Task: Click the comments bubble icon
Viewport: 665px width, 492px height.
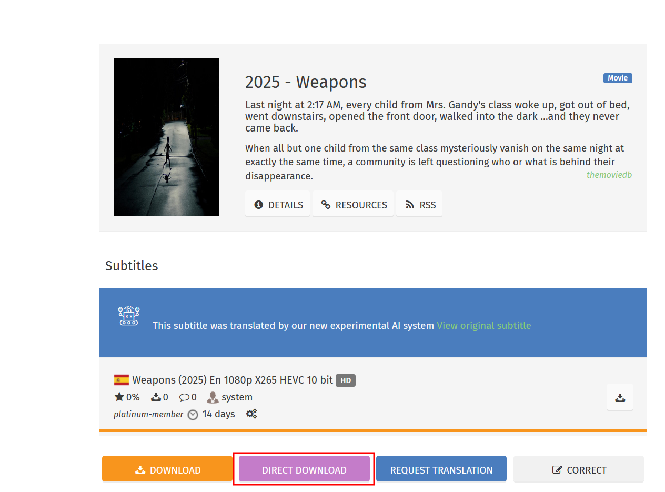Action: [184, 397]
